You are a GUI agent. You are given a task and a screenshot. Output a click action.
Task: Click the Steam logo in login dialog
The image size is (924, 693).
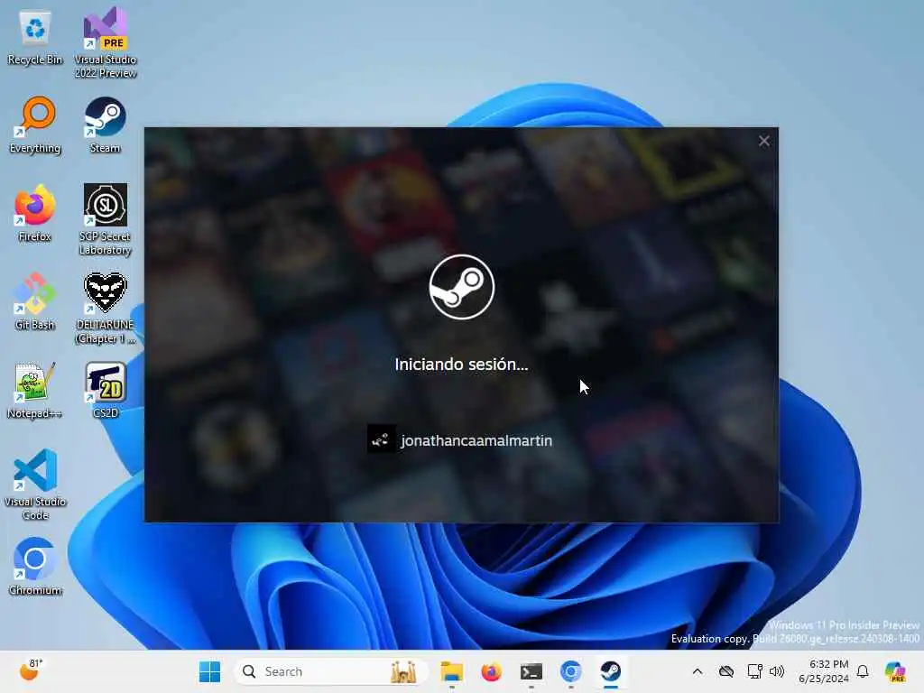(461, 287)
